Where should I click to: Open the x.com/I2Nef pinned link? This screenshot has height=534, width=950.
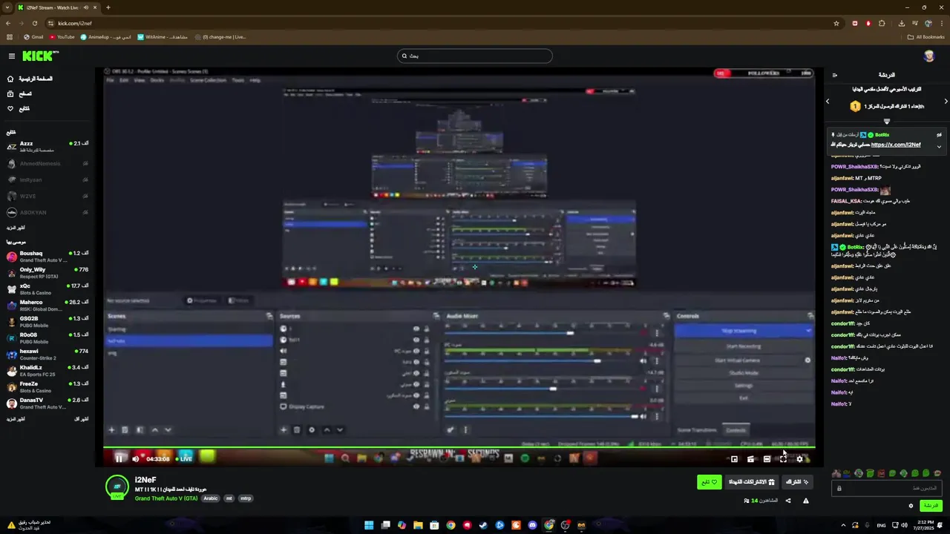point(896,145)
